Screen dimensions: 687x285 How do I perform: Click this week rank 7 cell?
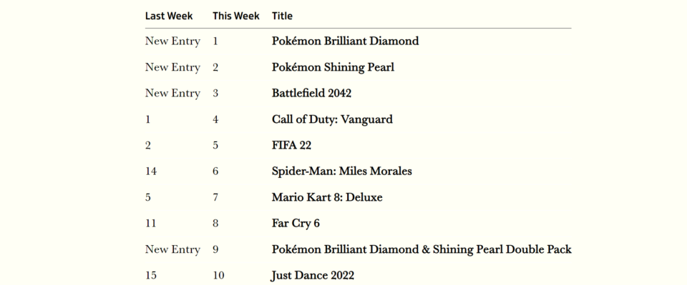coord(215,197)
